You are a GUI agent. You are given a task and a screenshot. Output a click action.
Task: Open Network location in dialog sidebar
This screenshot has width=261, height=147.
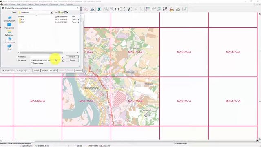tap(9, 47)
